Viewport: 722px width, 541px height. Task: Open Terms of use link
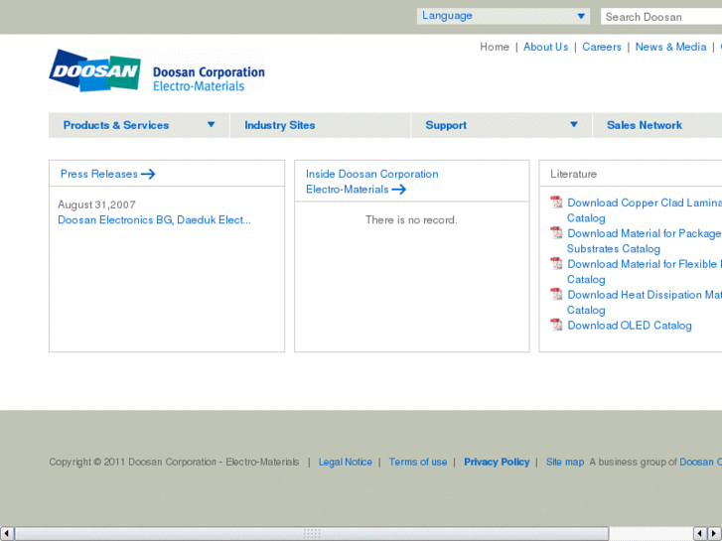click(418, 462)
